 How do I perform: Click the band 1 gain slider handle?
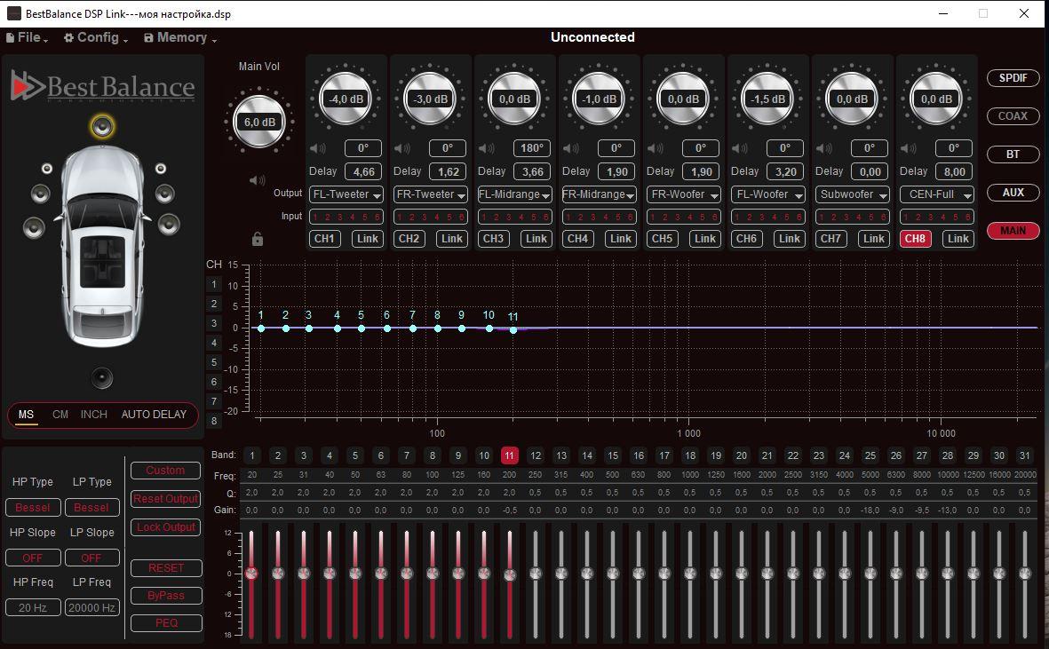click(251, 574)
